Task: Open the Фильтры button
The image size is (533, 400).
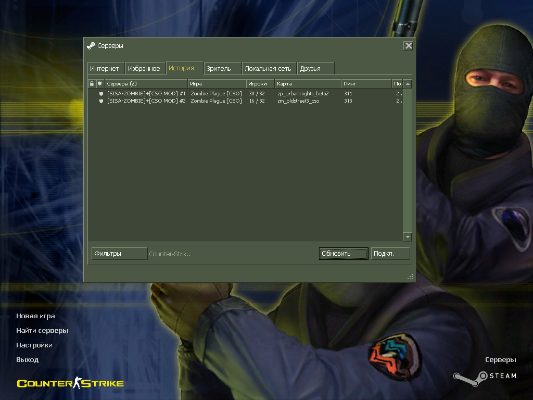Action: click(x=119, y=254)
